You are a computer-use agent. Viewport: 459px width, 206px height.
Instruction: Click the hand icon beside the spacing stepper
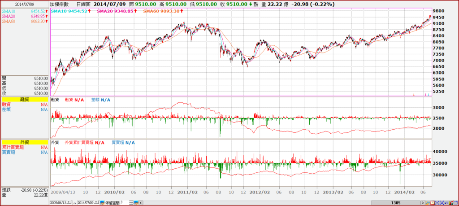pos(136,202)
